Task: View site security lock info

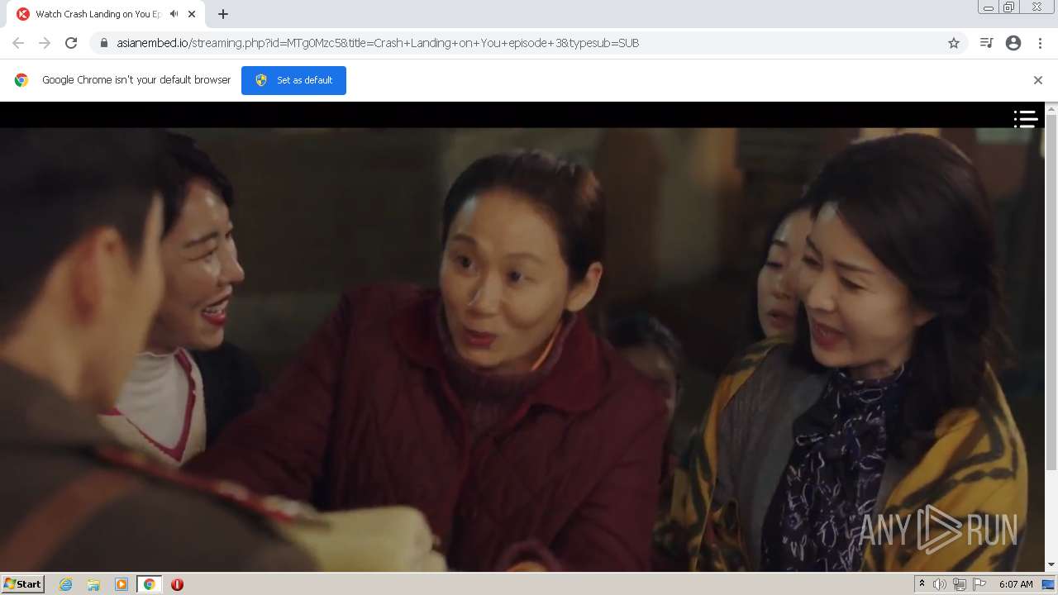Action: point(103,43)
